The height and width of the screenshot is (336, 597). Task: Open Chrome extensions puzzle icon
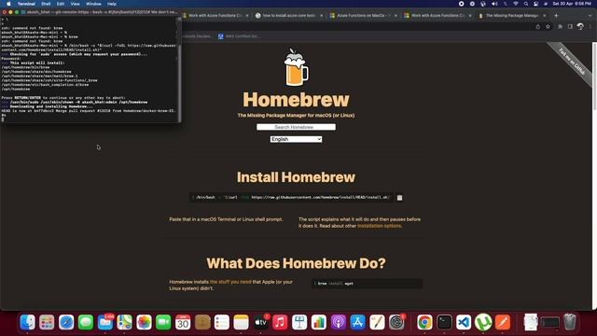point(560,26)
